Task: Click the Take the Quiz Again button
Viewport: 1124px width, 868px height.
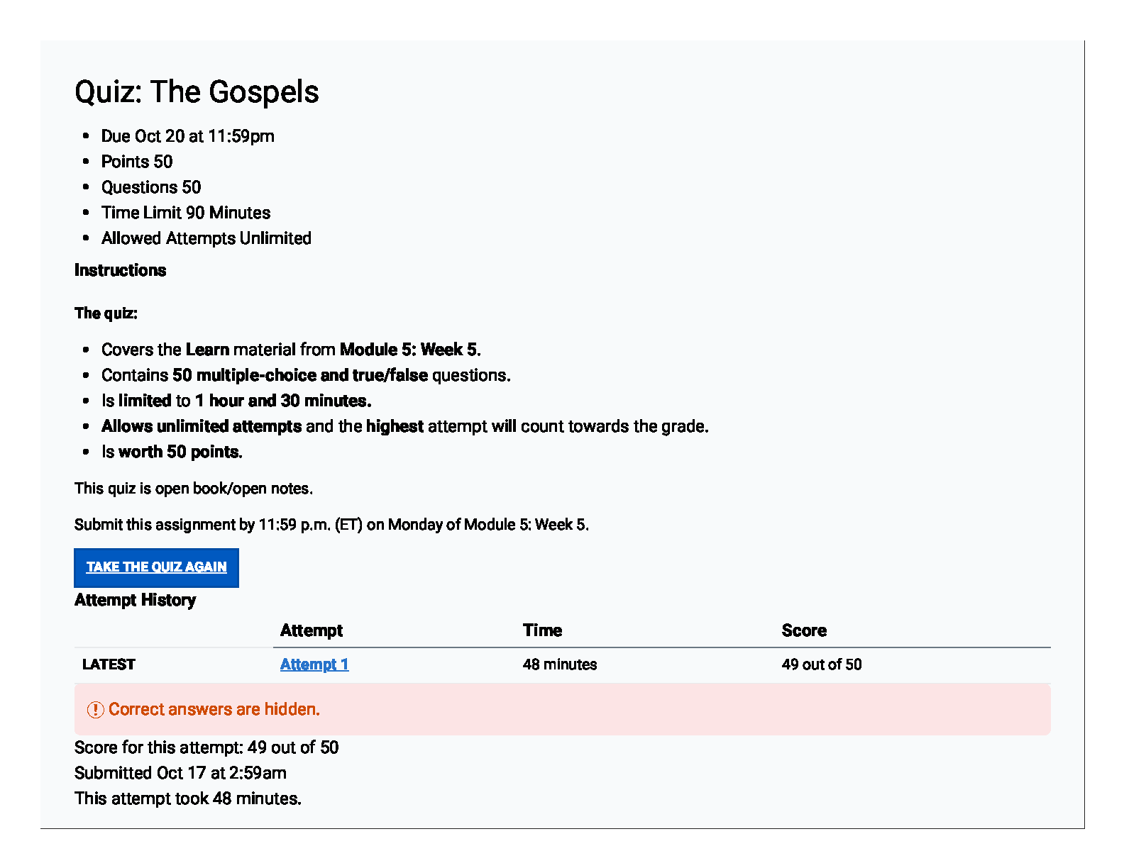Action: (156, 567)
